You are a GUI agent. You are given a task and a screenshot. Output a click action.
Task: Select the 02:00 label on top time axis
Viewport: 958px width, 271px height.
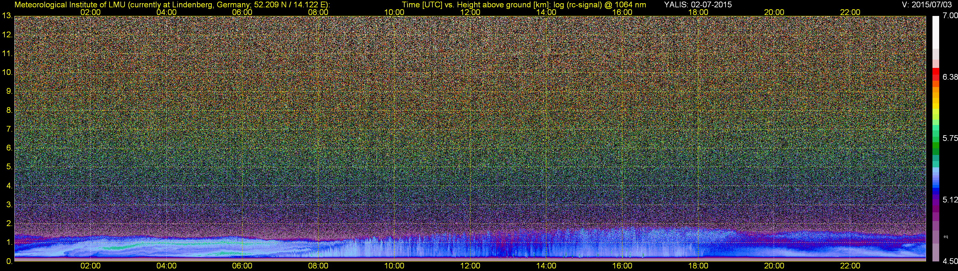90,12
